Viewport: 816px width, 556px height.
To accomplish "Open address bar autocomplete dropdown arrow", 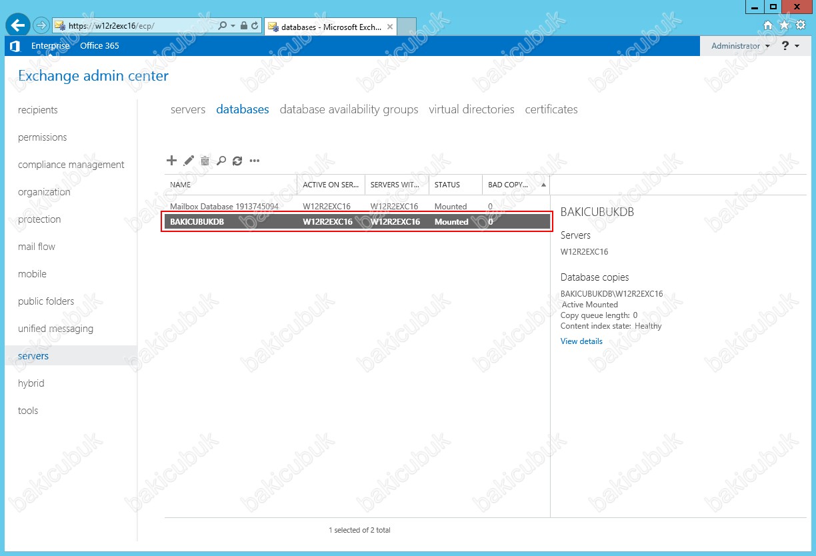I will pos(233,26).
